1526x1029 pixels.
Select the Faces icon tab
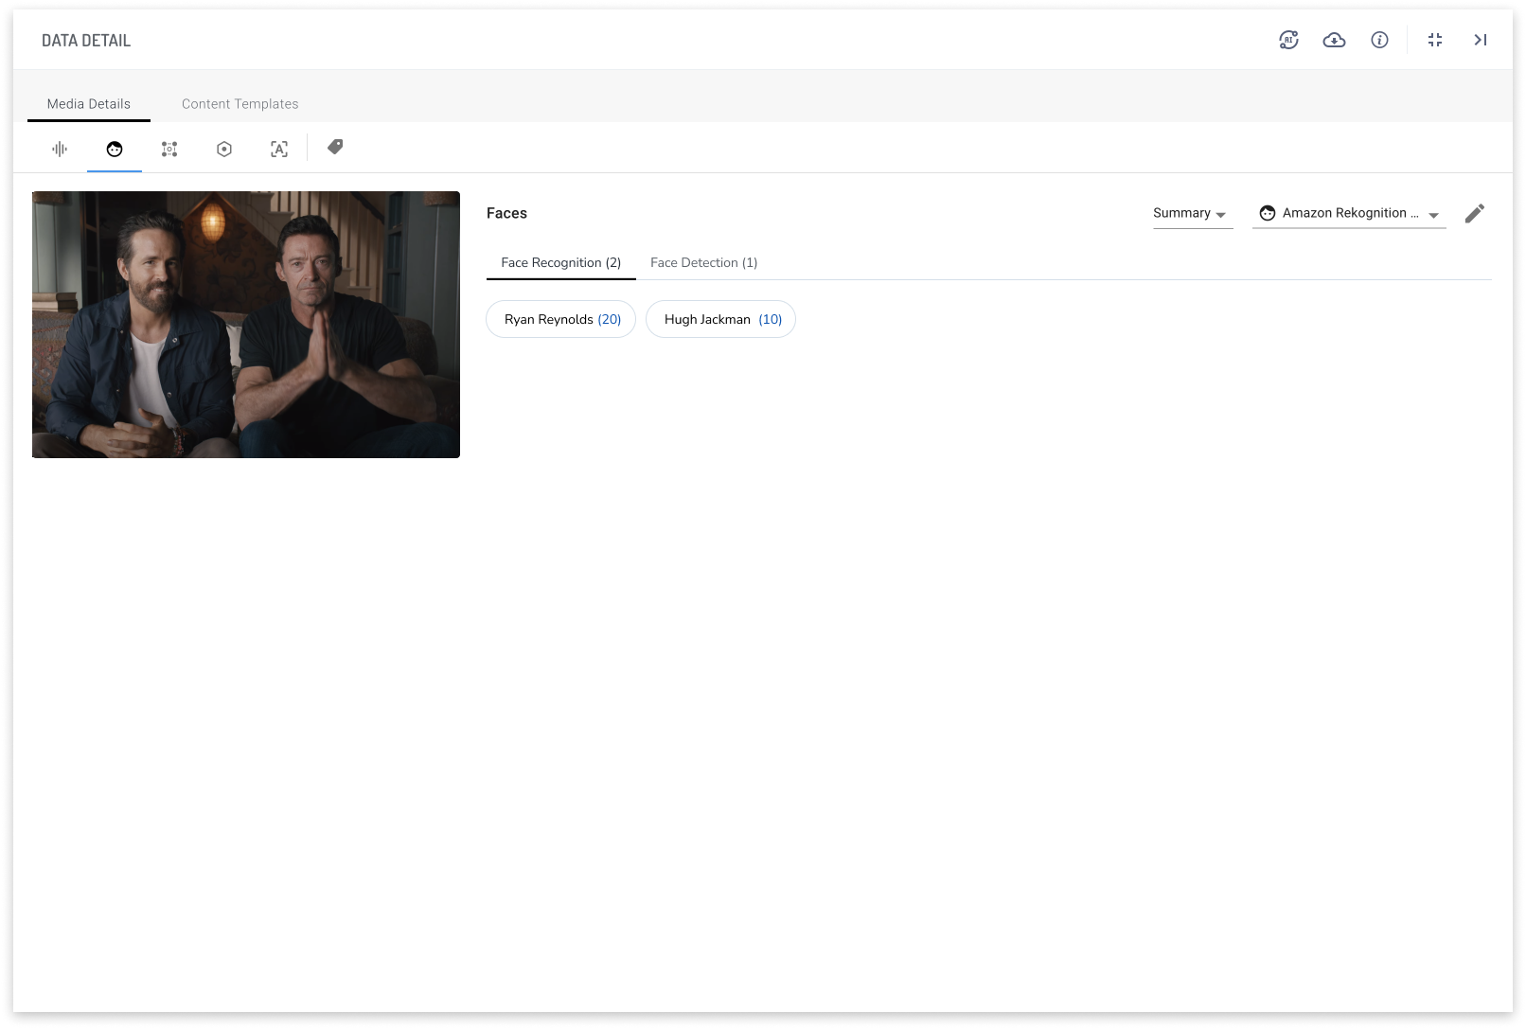click(115, 150)
